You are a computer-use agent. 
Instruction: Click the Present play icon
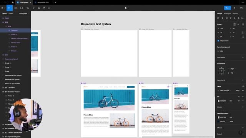point(235,8)
